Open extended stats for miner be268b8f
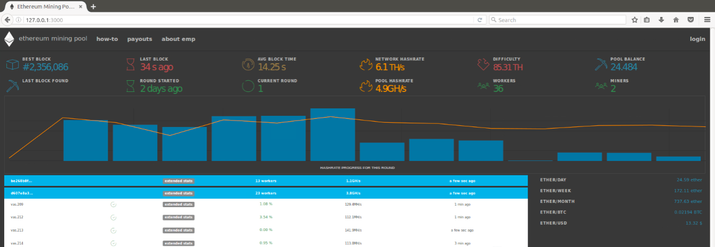Image resolution: width=715 pixels, height=247 pixels. coord(179,181)
